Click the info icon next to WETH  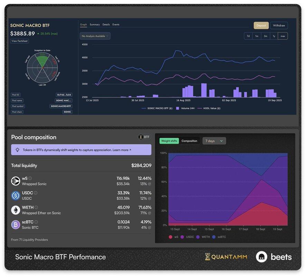point(36,207)
